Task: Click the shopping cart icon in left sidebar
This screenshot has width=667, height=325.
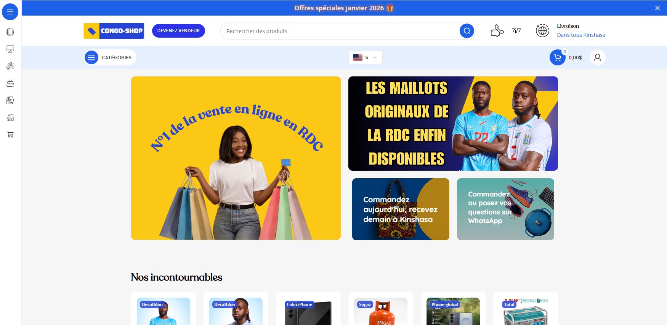Action: click(x=10, y=135)
